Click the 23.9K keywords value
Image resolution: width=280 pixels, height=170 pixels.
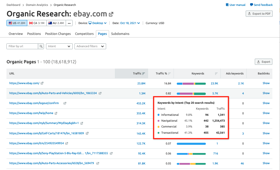pyautogui.click(x=214, y=84)
